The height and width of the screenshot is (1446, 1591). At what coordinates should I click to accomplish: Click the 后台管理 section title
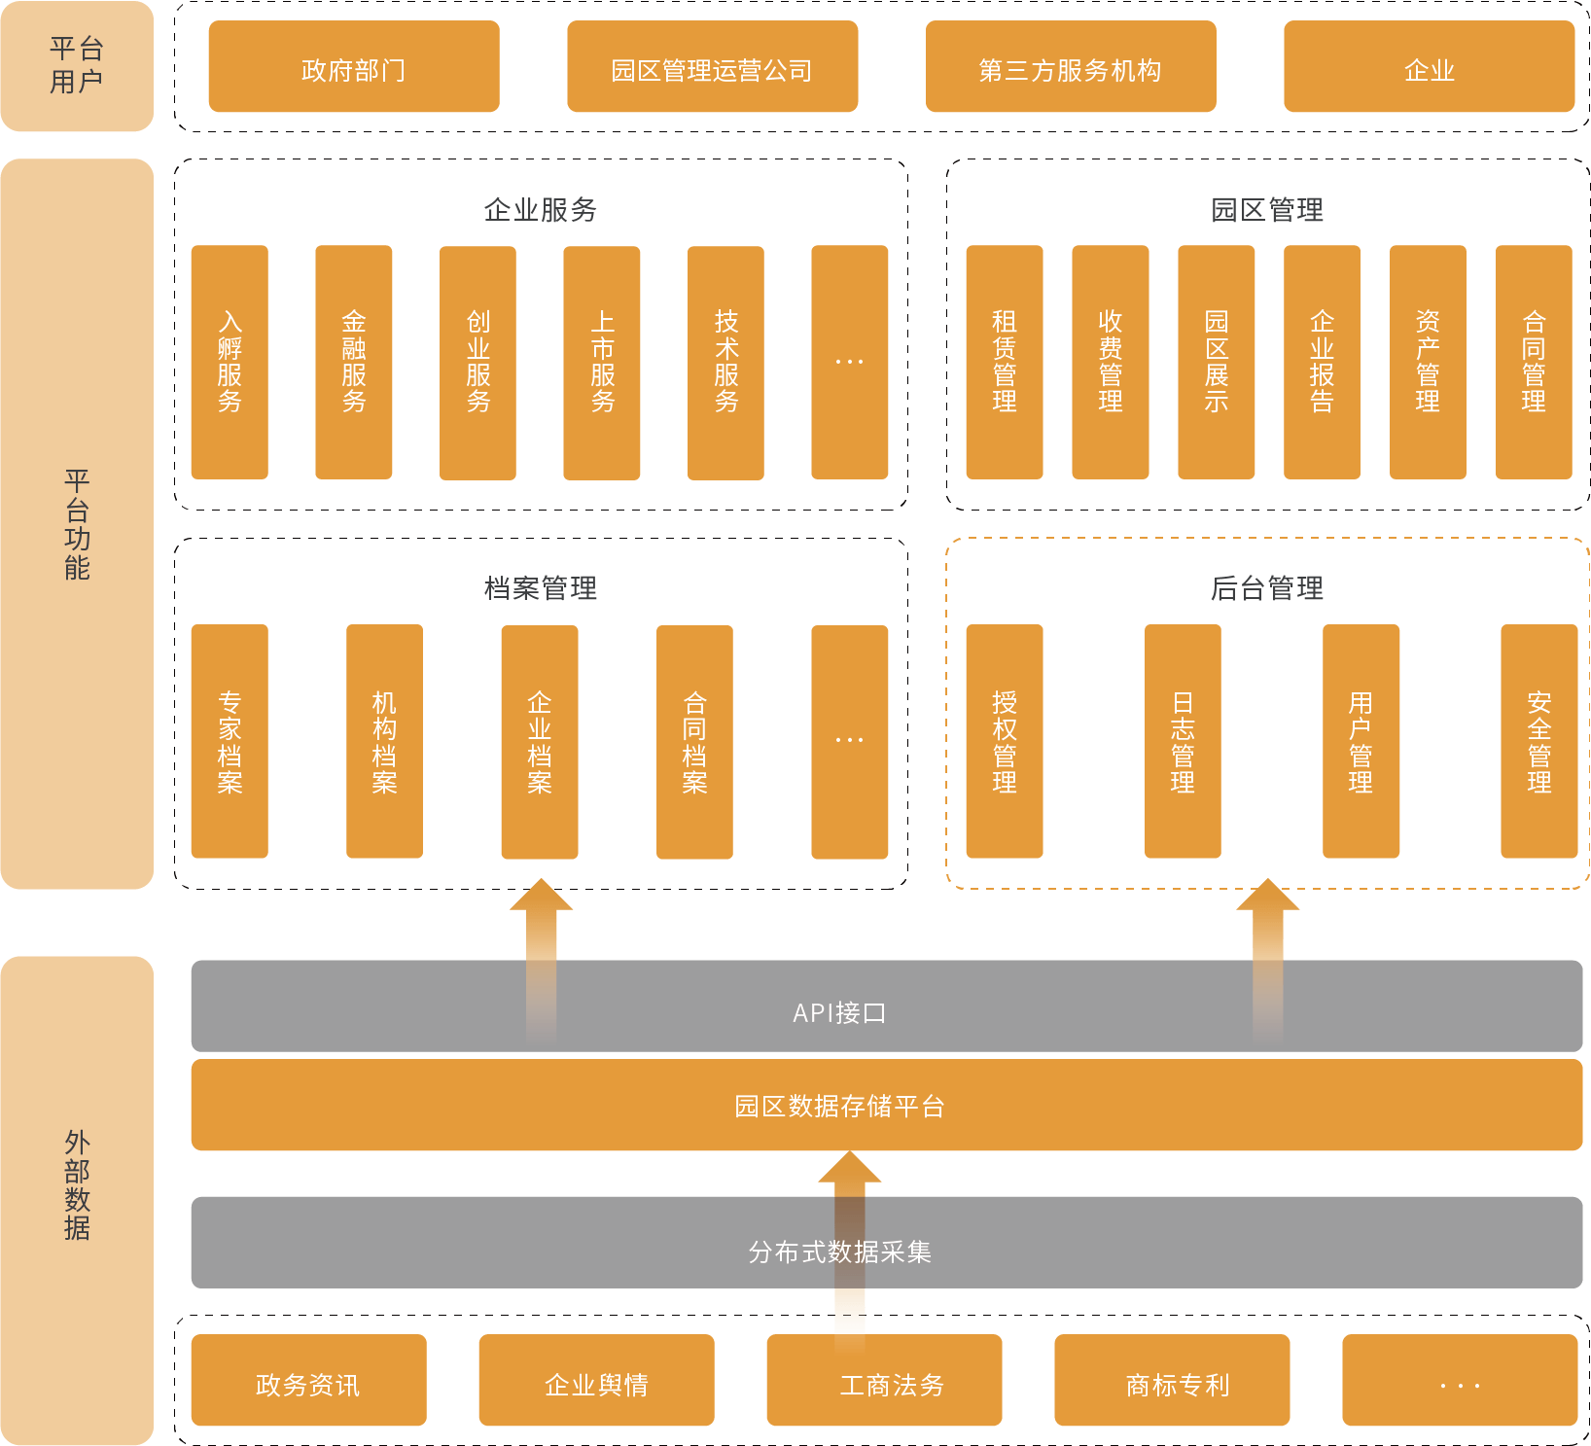(1267, 588)
